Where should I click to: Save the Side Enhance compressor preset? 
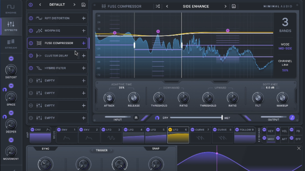234,7
